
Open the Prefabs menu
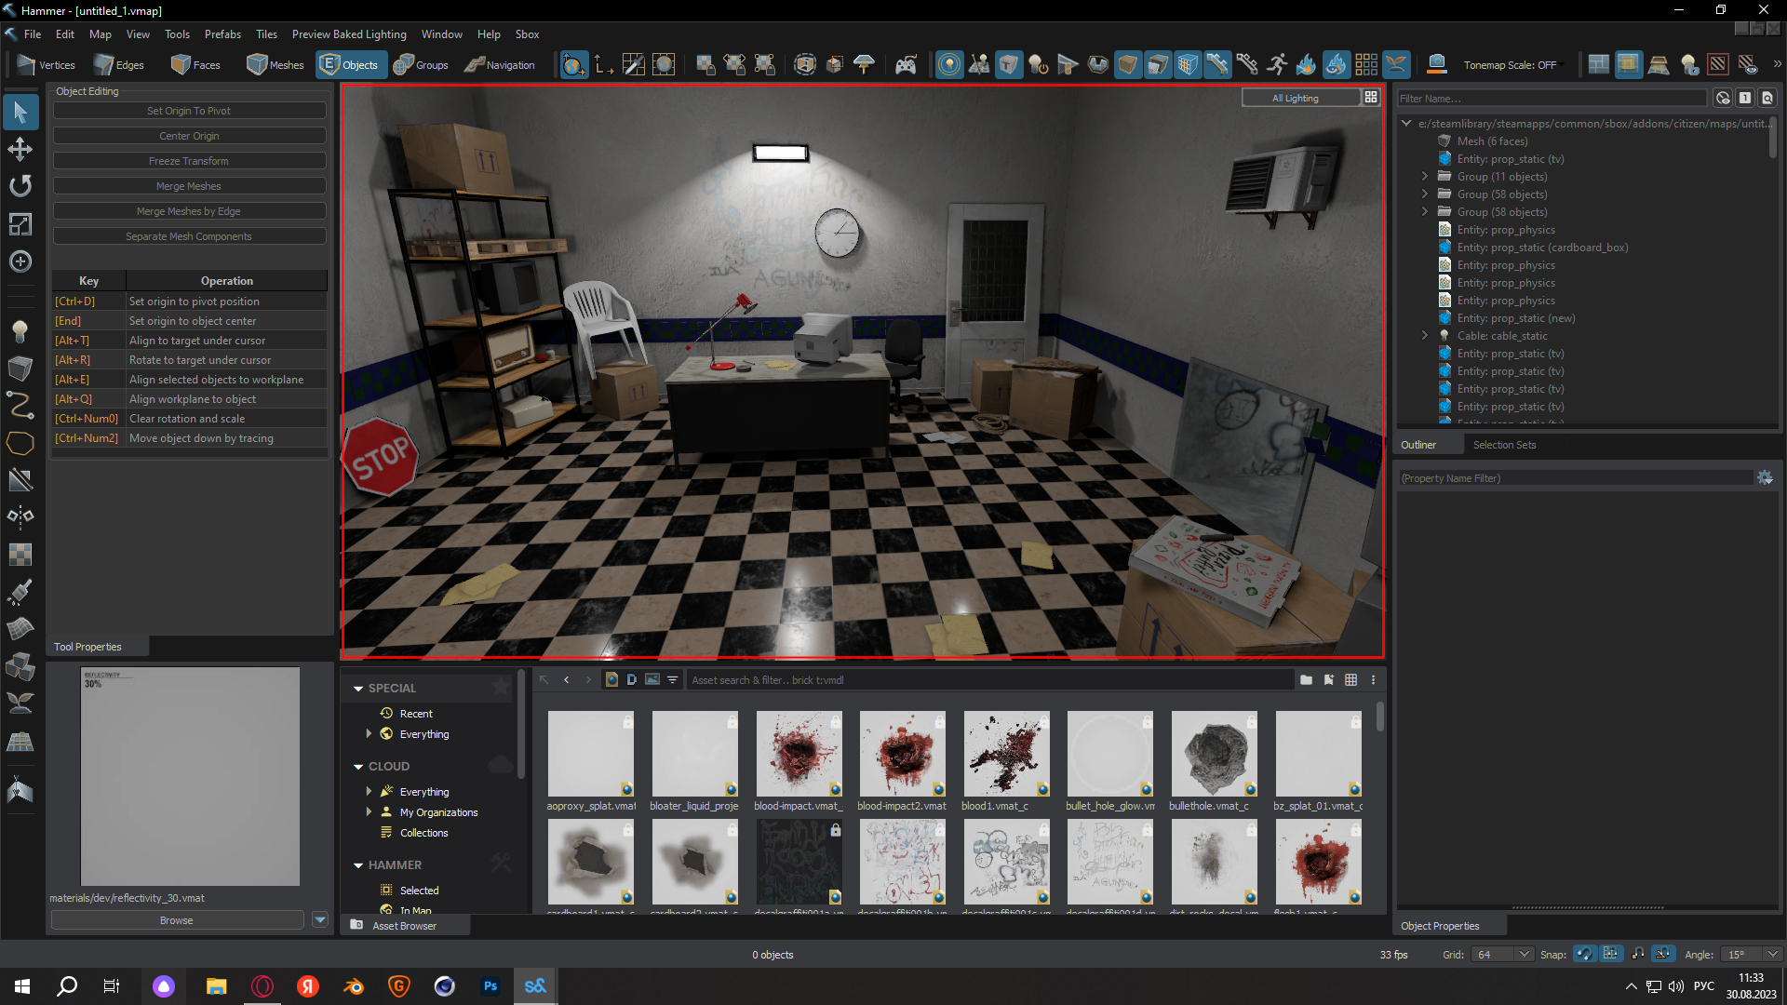pos(222,34)
